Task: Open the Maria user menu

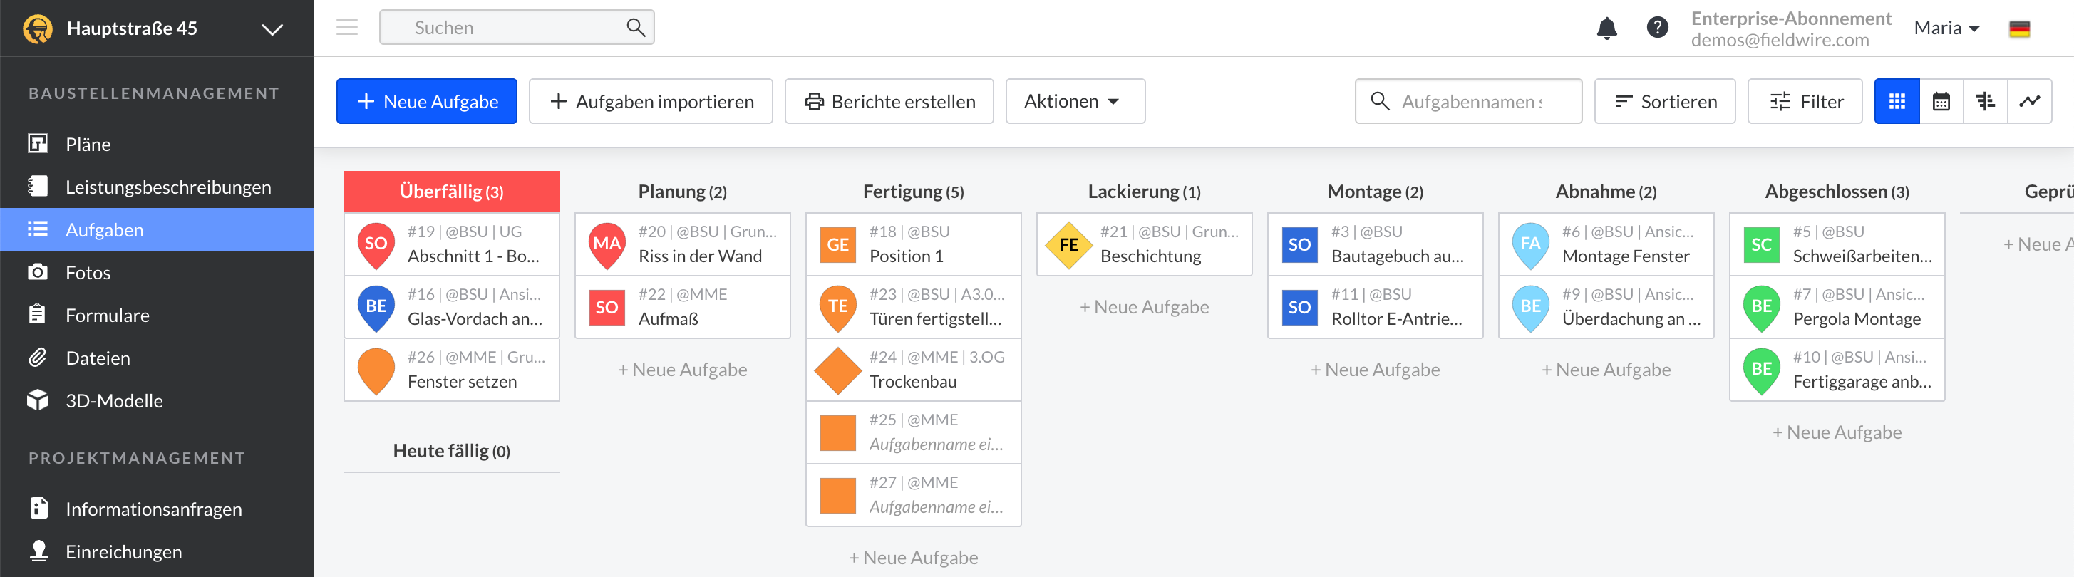Action: [1946, 28]
